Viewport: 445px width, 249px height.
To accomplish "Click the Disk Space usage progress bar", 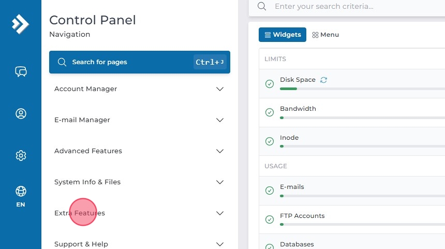I will click(x=362, y=89).
